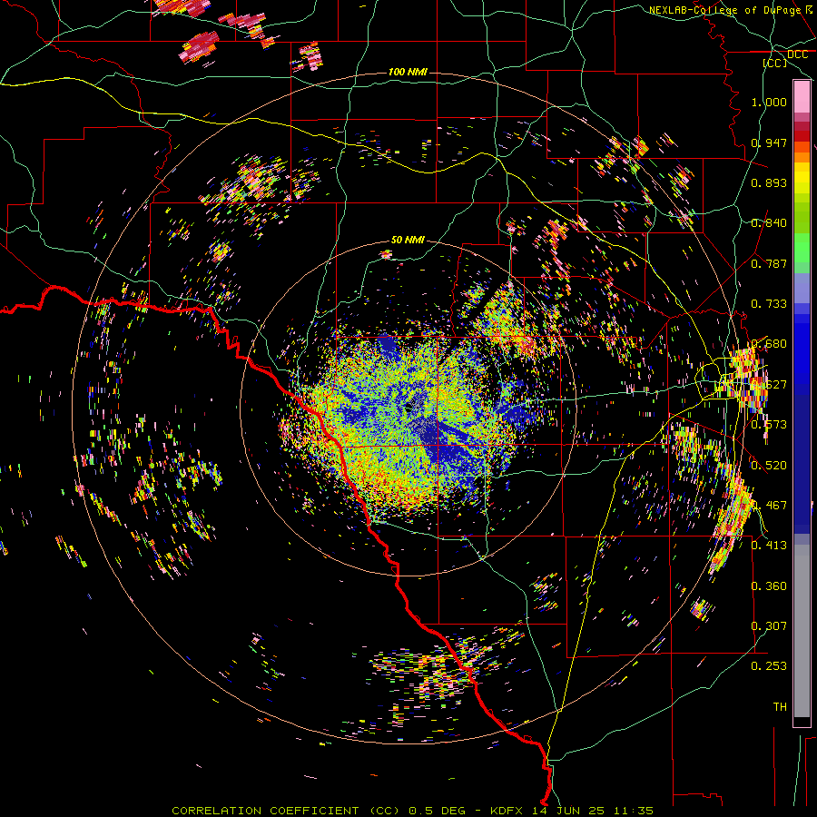Select the 0.947 scale value
Viewport: 817px width, 817px height.
tap(769, 143)
